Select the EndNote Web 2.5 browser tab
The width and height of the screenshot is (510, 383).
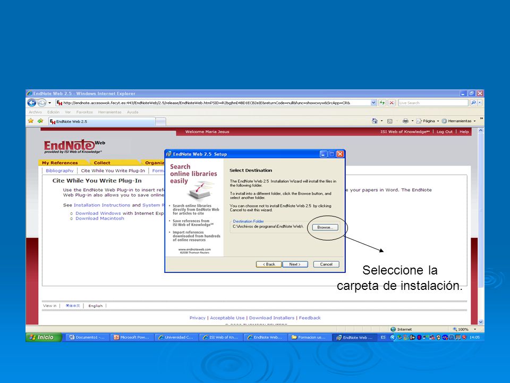(x=101, y=121)
